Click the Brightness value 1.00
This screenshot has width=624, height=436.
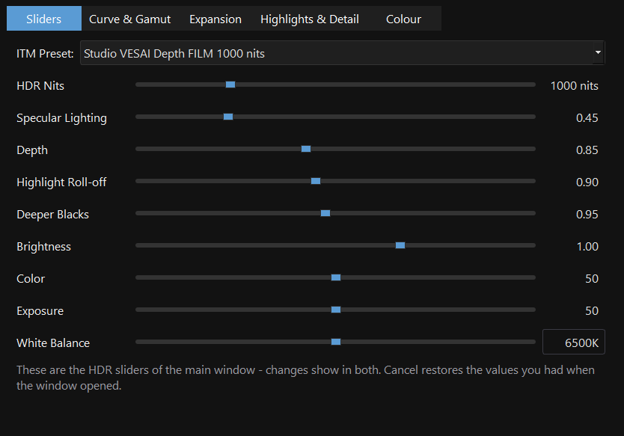coord(587,247)
